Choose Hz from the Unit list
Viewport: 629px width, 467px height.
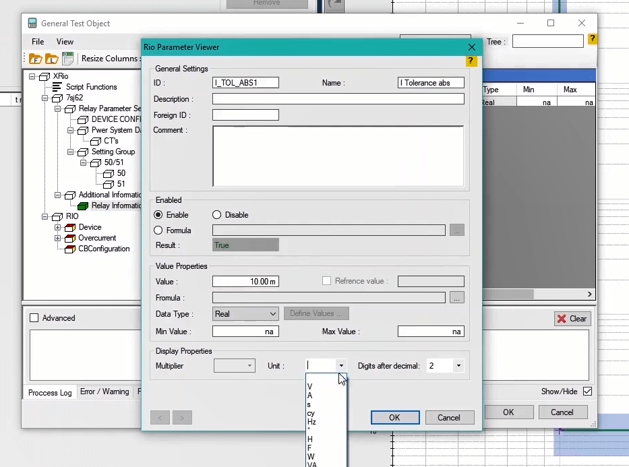(311, 422)
